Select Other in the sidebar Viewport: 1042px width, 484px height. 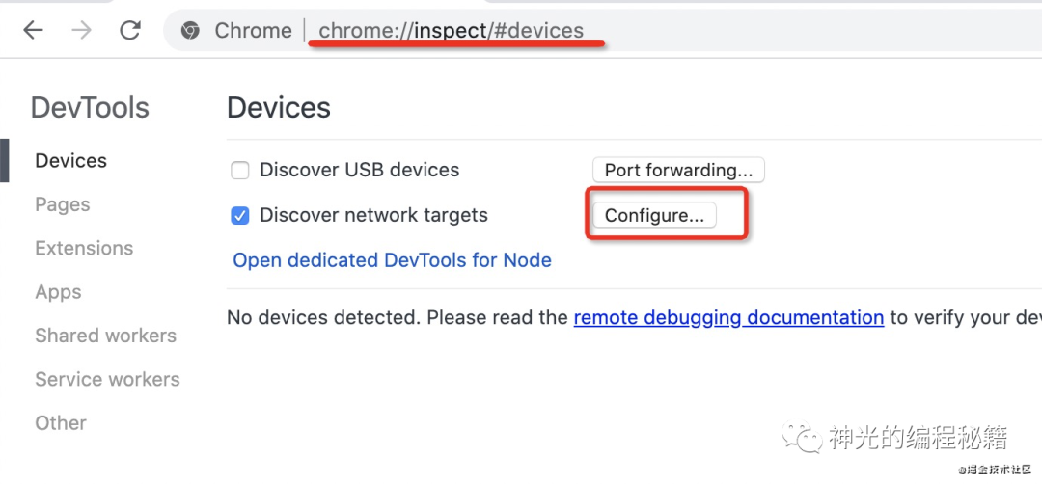[x=61, y=423]
